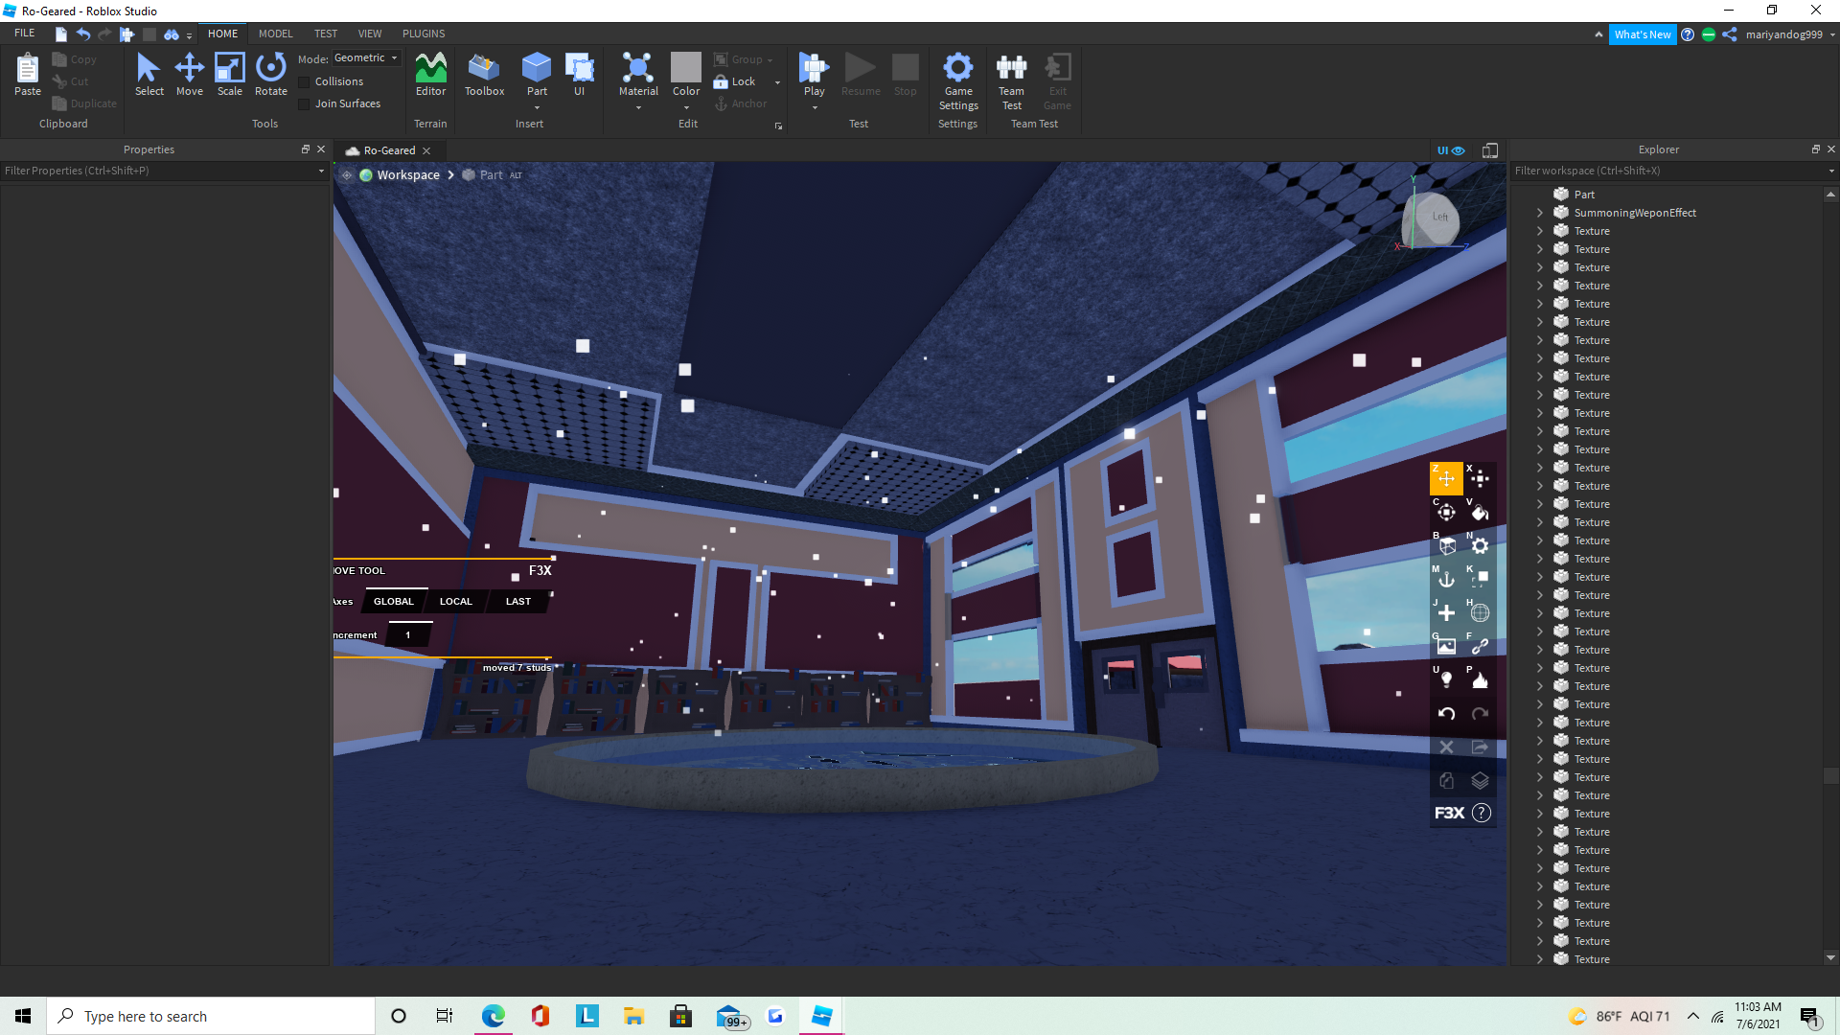Image resolution: width=1840 pixels, height=1035 pixels.
Task: Open the Material picker
Action: [638, 75]
